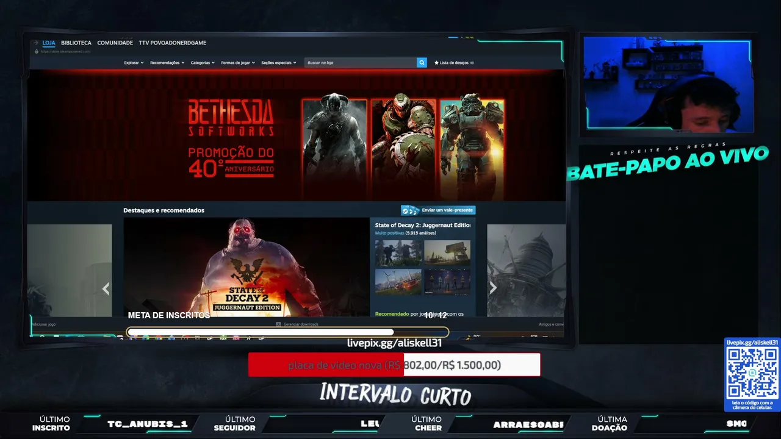This screenshot has height=439, width=781.
Task: Click the 'BATE-PAPO AO VIVO' title
Action: pos(668,163)
